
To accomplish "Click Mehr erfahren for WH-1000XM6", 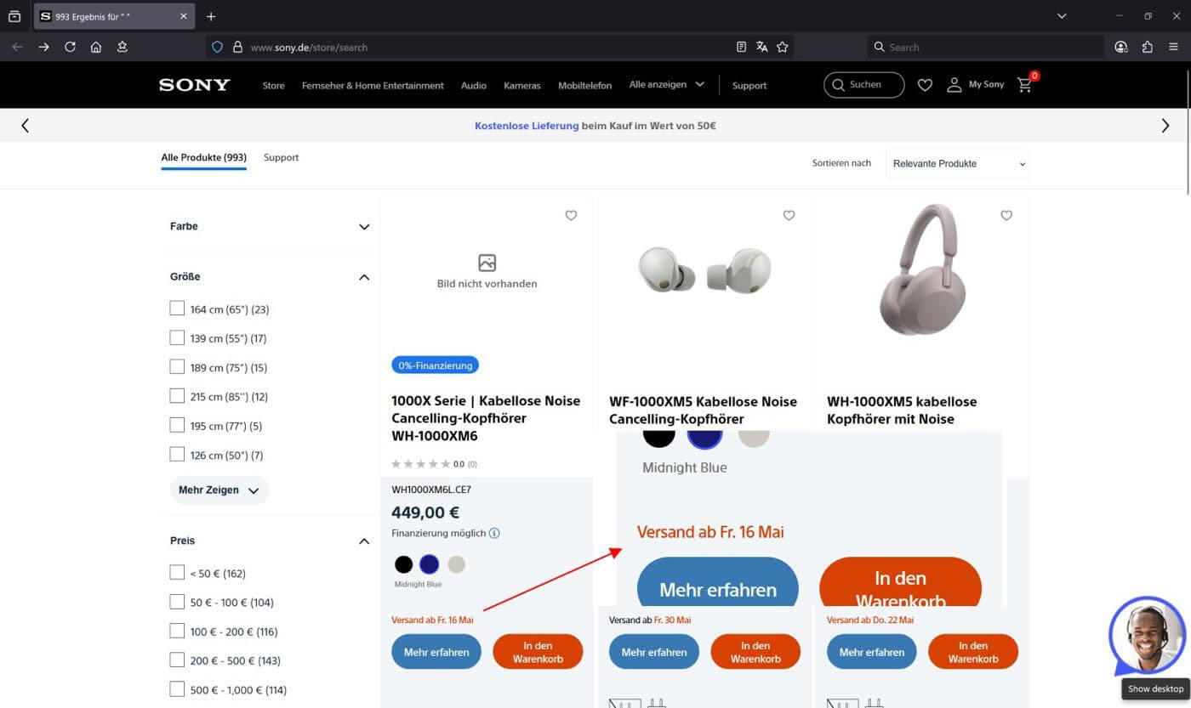I will point(436,652).
